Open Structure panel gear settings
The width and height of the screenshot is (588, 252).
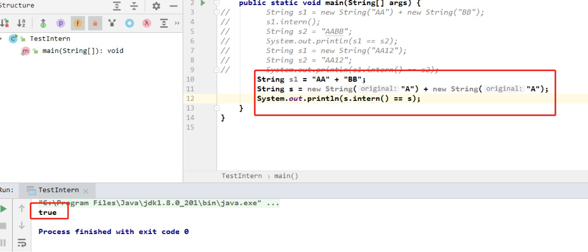pyautogui.click(x=156, y=6)
